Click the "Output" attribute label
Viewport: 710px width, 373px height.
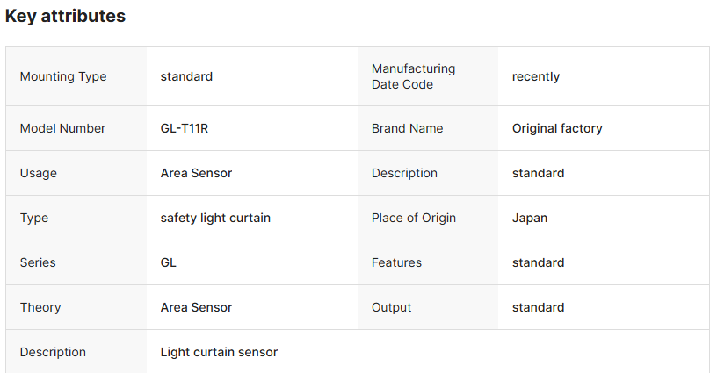[391, 307]
